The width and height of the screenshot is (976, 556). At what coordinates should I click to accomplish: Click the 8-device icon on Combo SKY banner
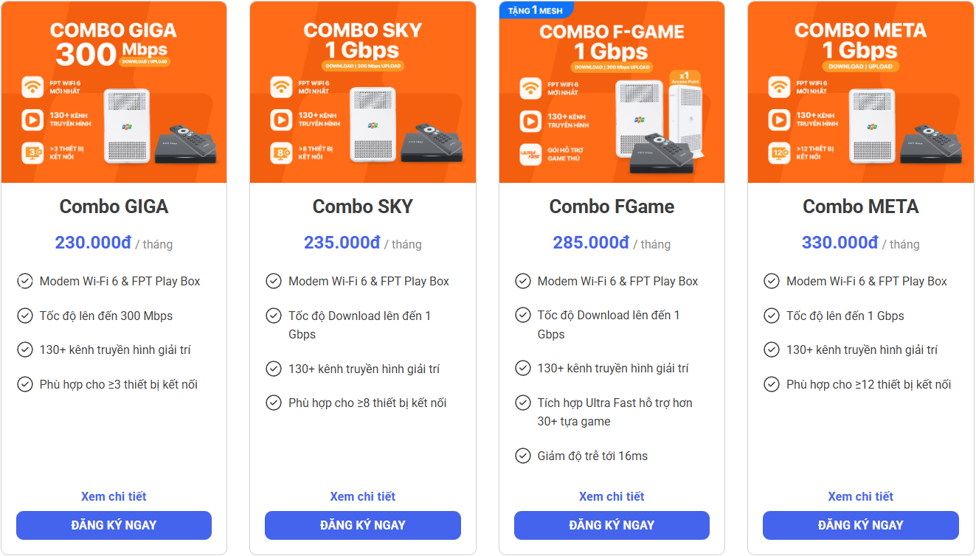pos(281,153)
